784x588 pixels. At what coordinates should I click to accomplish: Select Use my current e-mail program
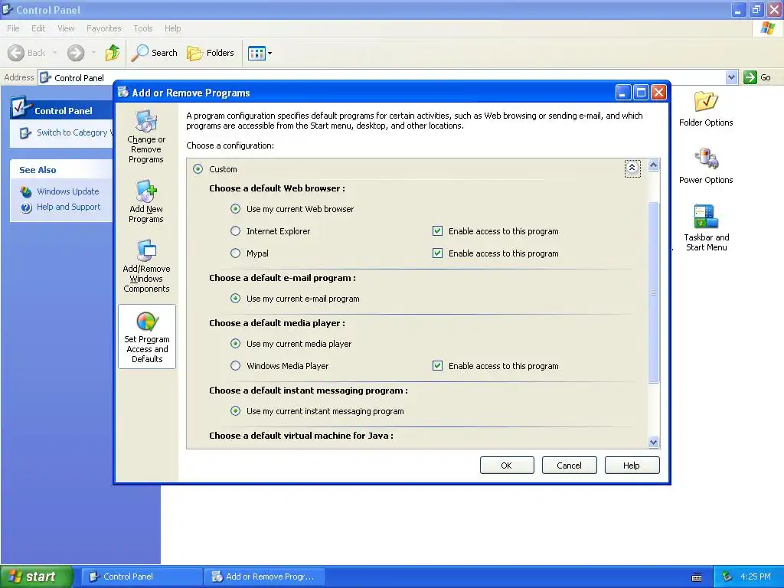click(236, 299)
